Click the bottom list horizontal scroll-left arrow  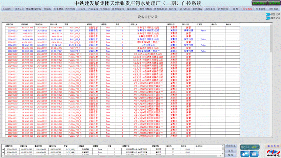(3, 156)
